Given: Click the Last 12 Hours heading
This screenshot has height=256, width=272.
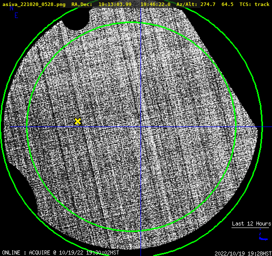Looking at the screenshot, I should click(x=251, y=223).
